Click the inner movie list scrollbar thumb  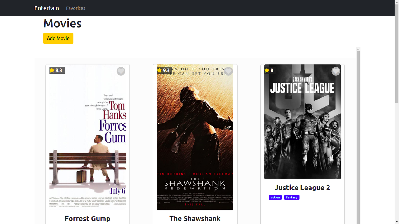click(x=358, y=138)
